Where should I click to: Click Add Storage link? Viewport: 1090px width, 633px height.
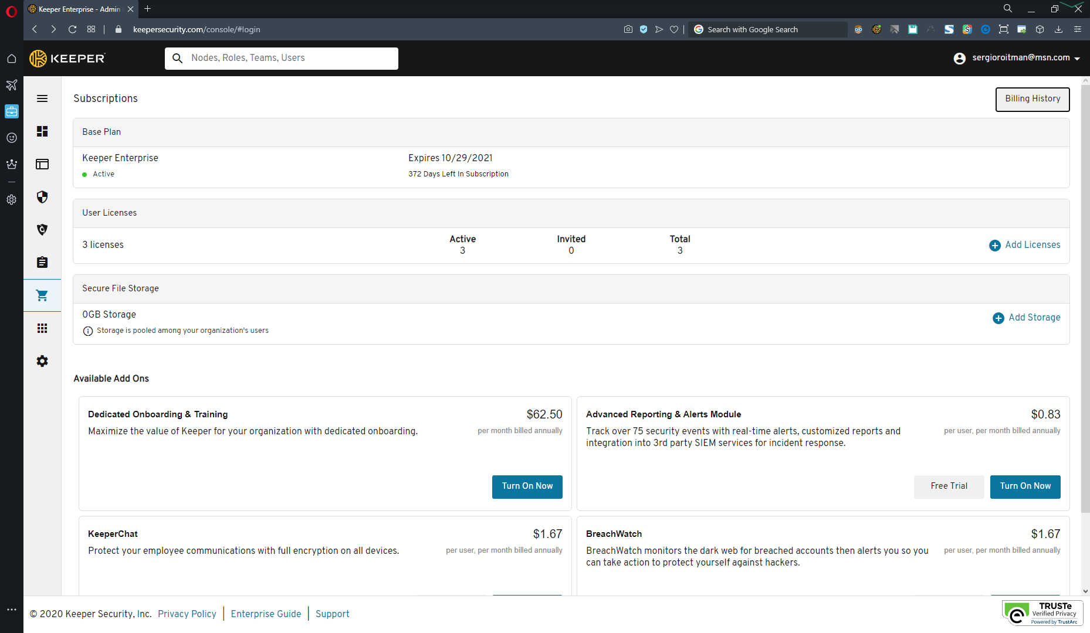[x=1027, y=318]
